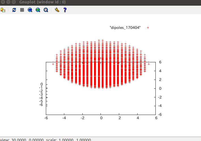This screenshot has width=201, height=141.
Task: Open help question mark icon
Action: point(65,10)
